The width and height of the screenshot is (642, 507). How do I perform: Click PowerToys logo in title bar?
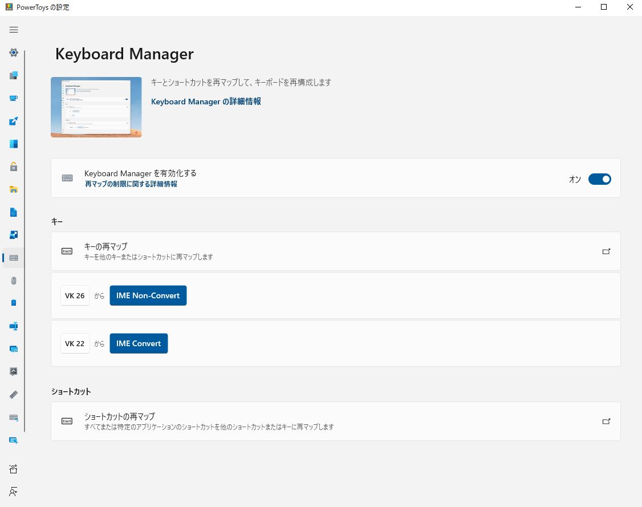click(x=9, y=7)
